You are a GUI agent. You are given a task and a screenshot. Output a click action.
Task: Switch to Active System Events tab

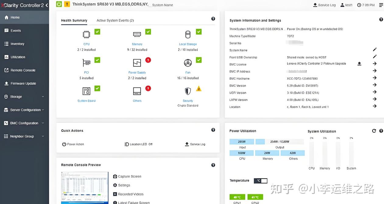pyautogui.click(x=115, y=20)
